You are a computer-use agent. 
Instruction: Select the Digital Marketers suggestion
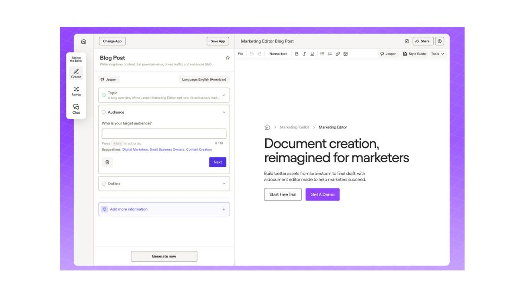tap(135, 149)
